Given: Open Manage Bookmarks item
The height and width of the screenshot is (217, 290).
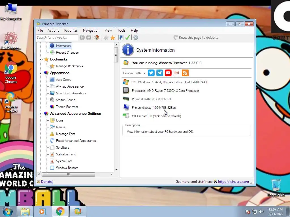Looking at the screenshot, I should [x=69, y=66].
